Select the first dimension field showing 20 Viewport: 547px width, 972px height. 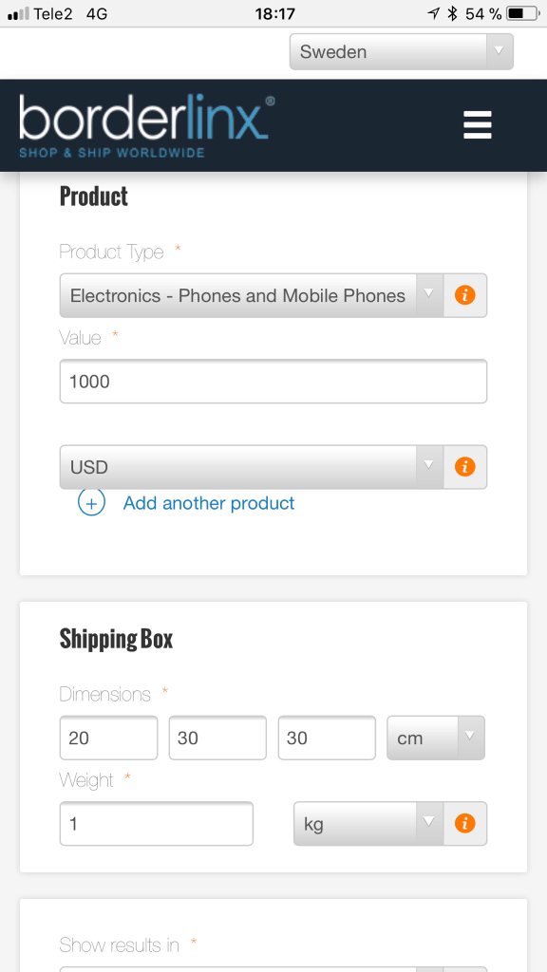(108, 738)
